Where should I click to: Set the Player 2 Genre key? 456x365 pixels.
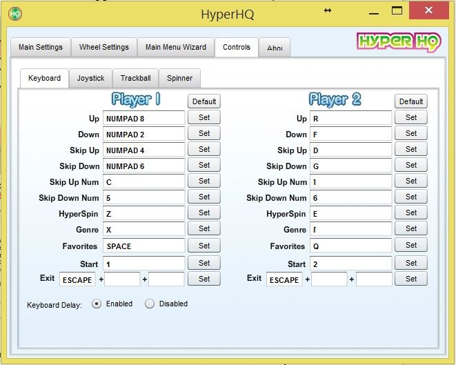411,228
